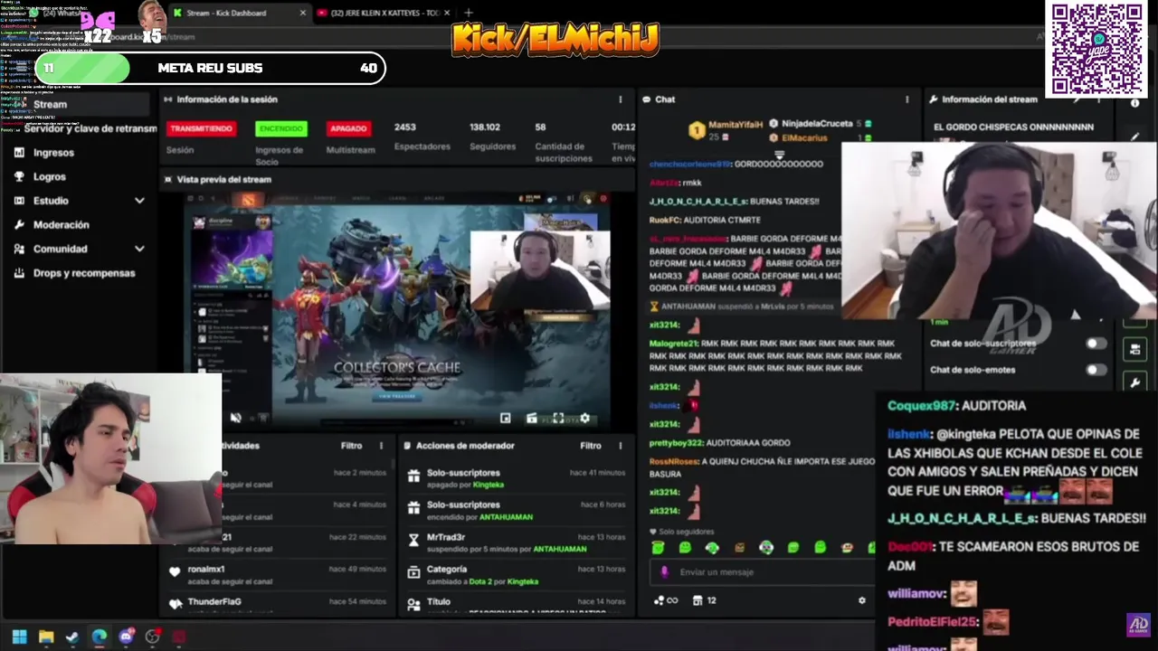
Task: Click the Windows Start button
Action: [x=19, y=637]
